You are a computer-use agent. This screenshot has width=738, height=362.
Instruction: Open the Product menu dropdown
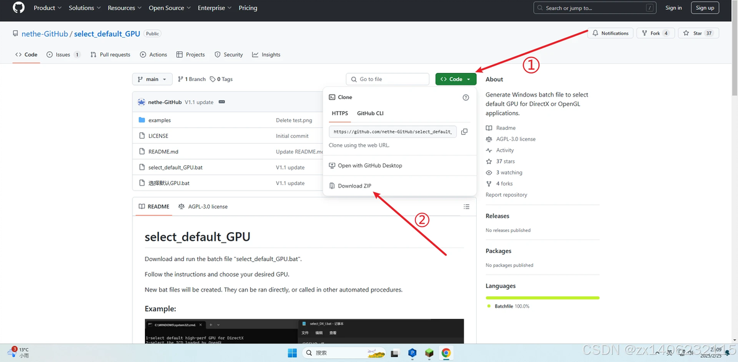tap(48, 8)
